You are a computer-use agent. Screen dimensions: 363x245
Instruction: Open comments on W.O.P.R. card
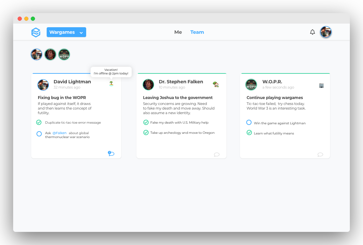click(x=320, y=154)
